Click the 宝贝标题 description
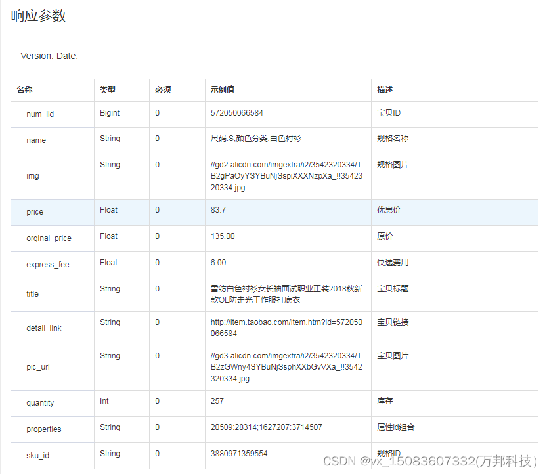 [393, 289]
